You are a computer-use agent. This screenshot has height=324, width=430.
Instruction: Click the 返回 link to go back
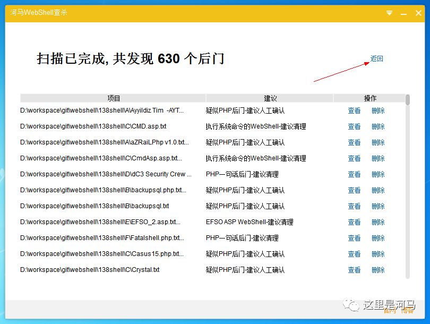(376, 58)
